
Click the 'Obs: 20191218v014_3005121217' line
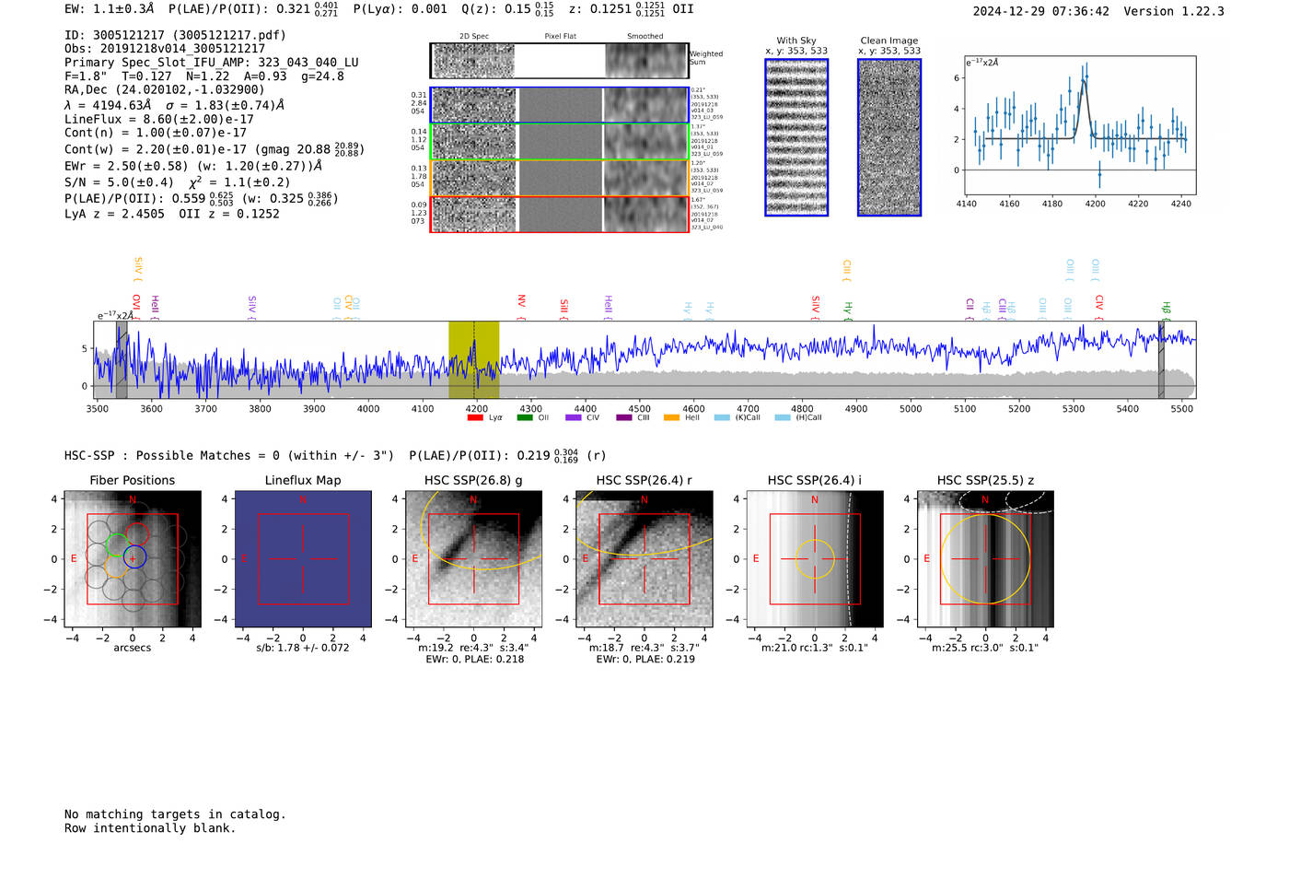tap(165, 49)
